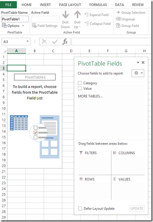Select column C header
Viewport: 153px width, 222px height.
53,51
